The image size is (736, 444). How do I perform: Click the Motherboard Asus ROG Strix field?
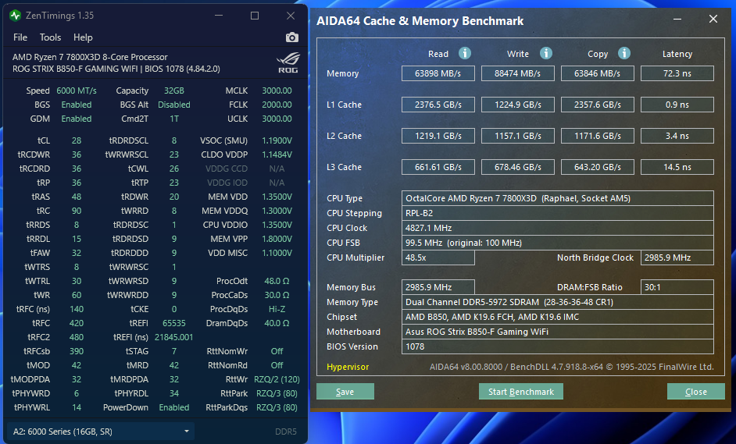point(558,332)
